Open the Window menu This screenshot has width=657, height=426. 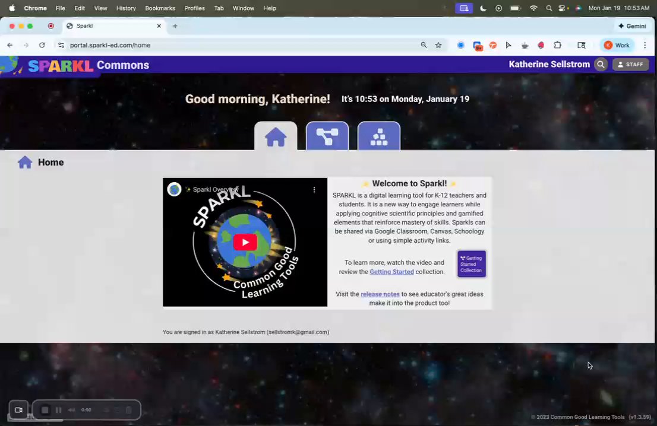(244, 8)
